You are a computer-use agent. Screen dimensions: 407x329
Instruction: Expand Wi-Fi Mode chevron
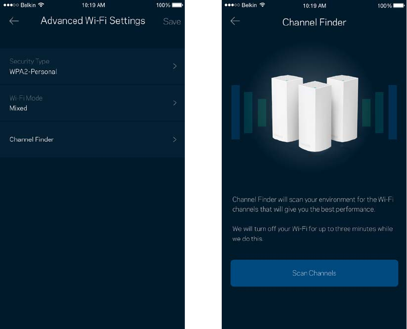175,103
